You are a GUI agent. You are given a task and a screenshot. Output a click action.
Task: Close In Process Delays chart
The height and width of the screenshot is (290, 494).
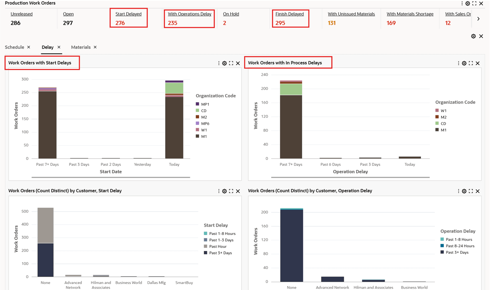pos(478,63)
